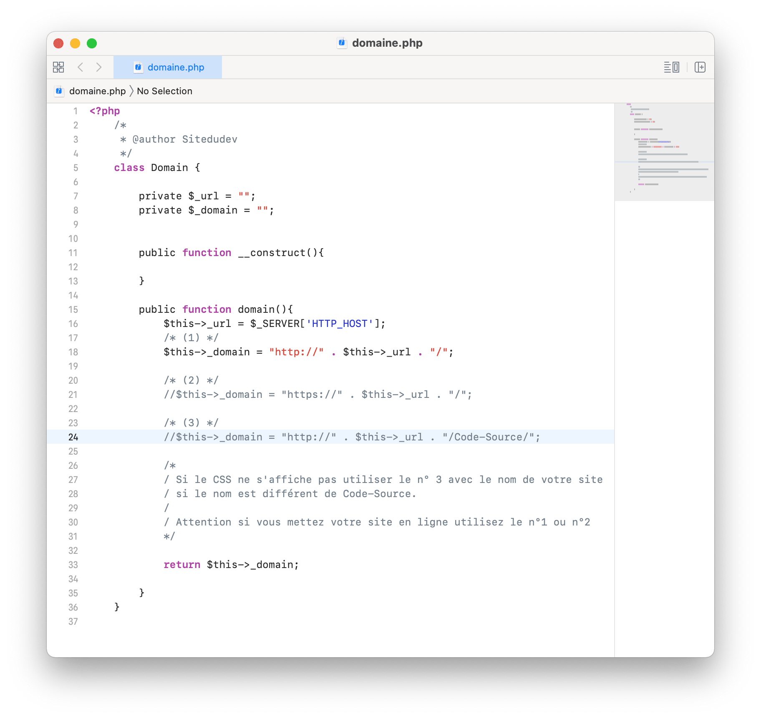Screen dimensions: 761x719
Task: Click the '/* (2) */' comment
Action: click(x=191, y=380)
